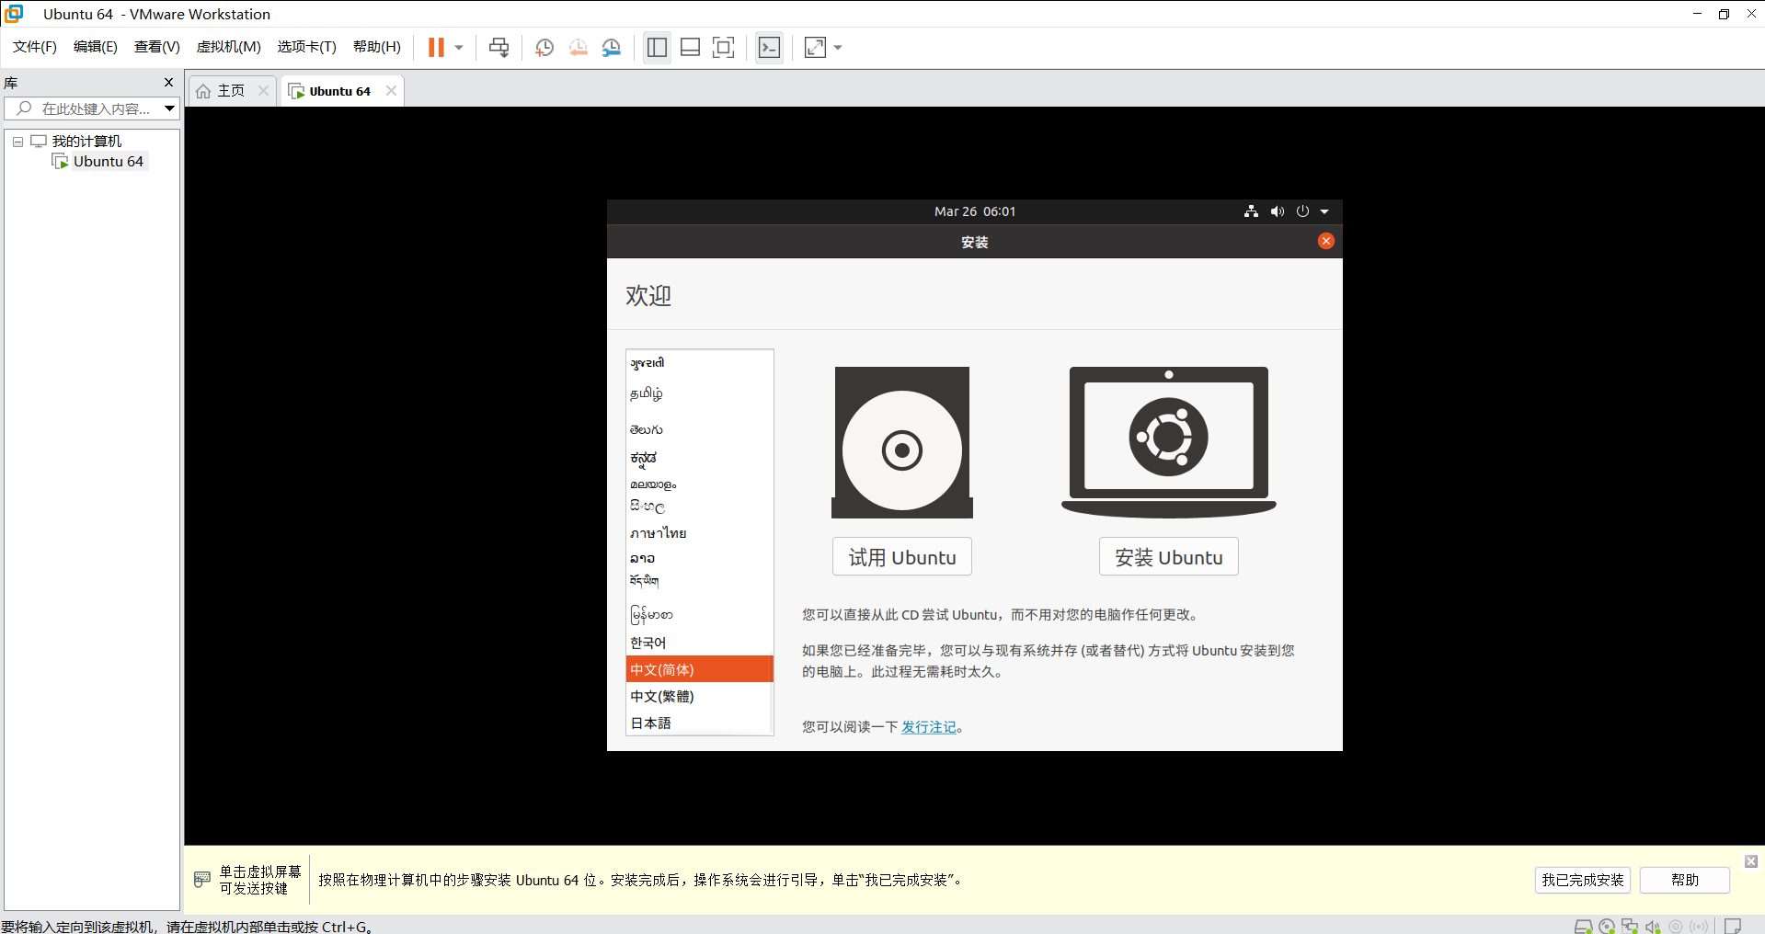Click the hard disk status icon
This screenshot has height=934, width=1765.
(x=1583, y=927)
